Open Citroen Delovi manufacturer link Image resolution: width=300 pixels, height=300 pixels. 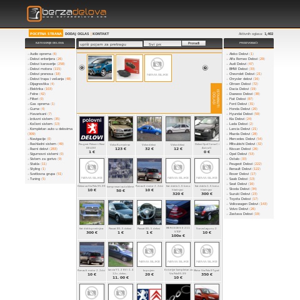coord(240,84)
